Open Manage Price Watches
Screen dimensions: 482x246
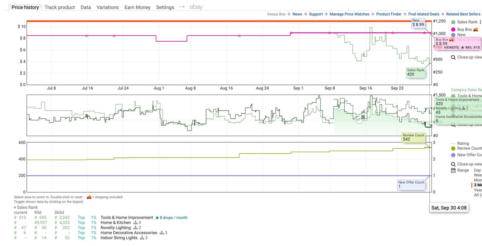coord(349,14)
